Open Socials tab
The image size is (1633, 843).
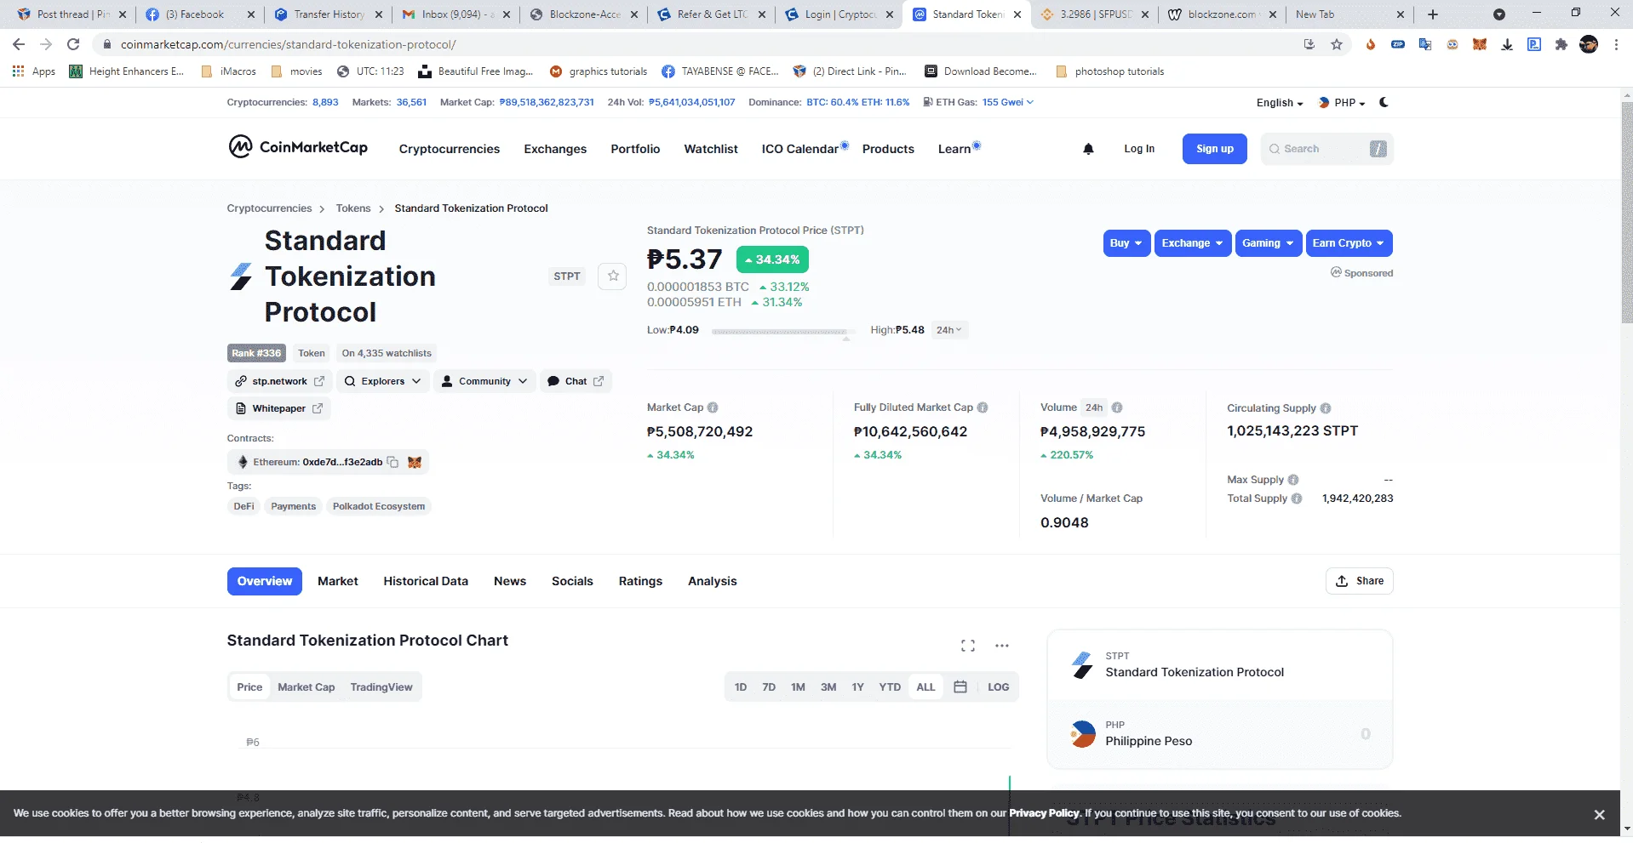572,581
